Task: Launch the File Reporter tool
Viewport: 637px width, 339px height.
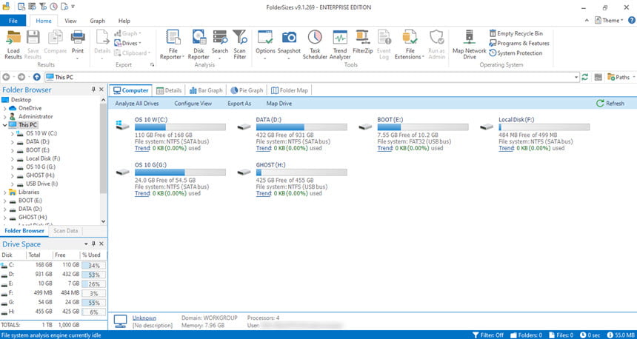Action: pos(173,44)
